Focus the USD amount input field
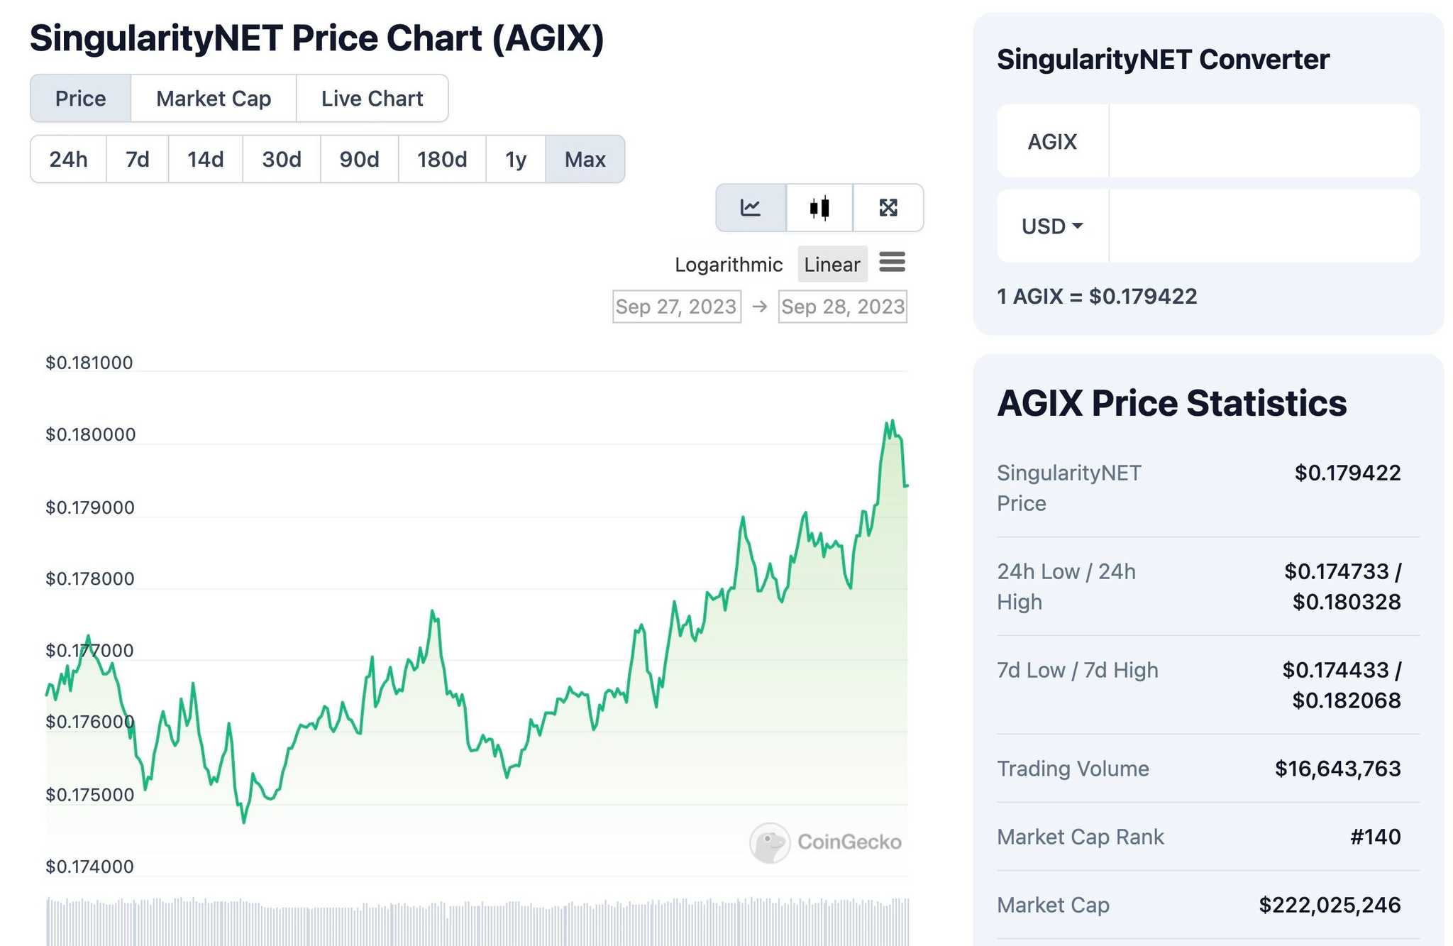This screenshot has width=1453, height=946. pos(1264,226)
